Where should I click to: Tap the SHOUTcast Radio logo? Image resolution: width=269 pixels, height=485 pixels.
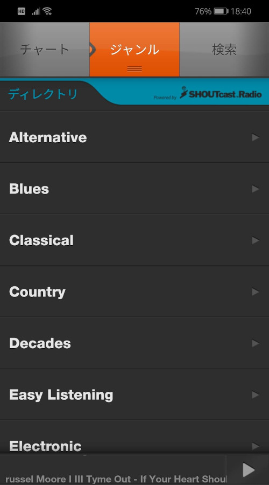point(221,93)
